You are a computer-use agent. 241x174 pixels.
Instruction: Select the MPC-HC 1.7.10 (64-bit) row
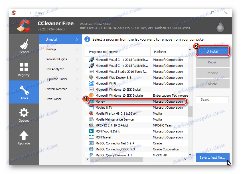tap(137, 125)
